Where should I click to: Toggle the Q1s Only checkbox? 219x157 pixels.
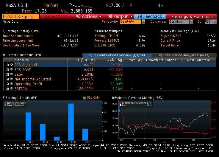pos(84,98)
